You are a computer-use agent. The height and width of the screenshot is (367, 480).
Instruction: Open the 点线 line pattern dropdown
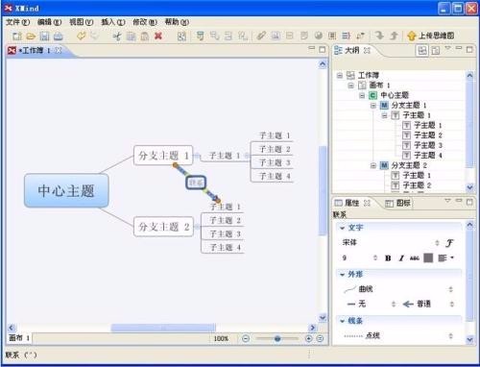[x=398, y=335]
